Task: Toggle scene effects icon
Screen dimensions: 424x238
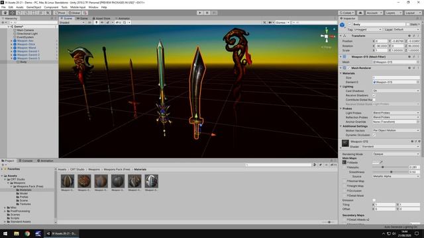Action: click(x=108, y=22)
